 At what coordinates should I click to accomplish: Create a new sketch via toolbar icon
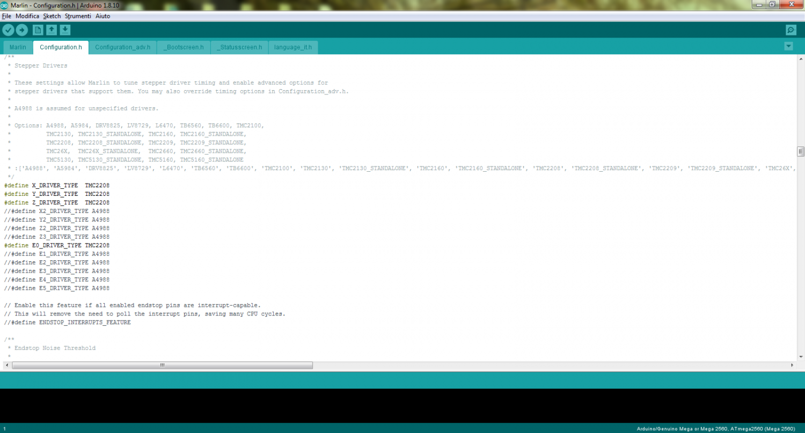pyautogui.click(x=38, y=30)
